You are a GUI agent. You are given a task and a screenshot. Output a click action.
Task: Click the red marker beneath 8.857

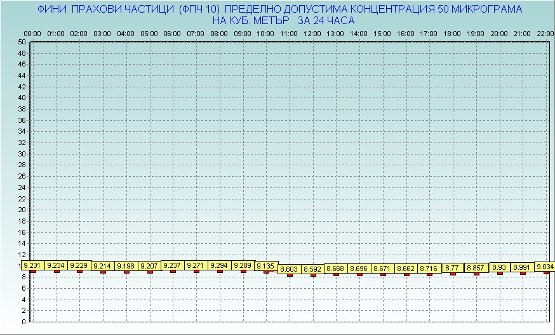click(476, 274)
